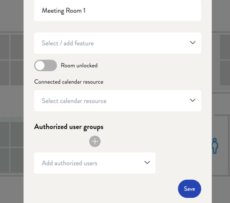Click the Select / add feature placeholder text

point(68,43)
